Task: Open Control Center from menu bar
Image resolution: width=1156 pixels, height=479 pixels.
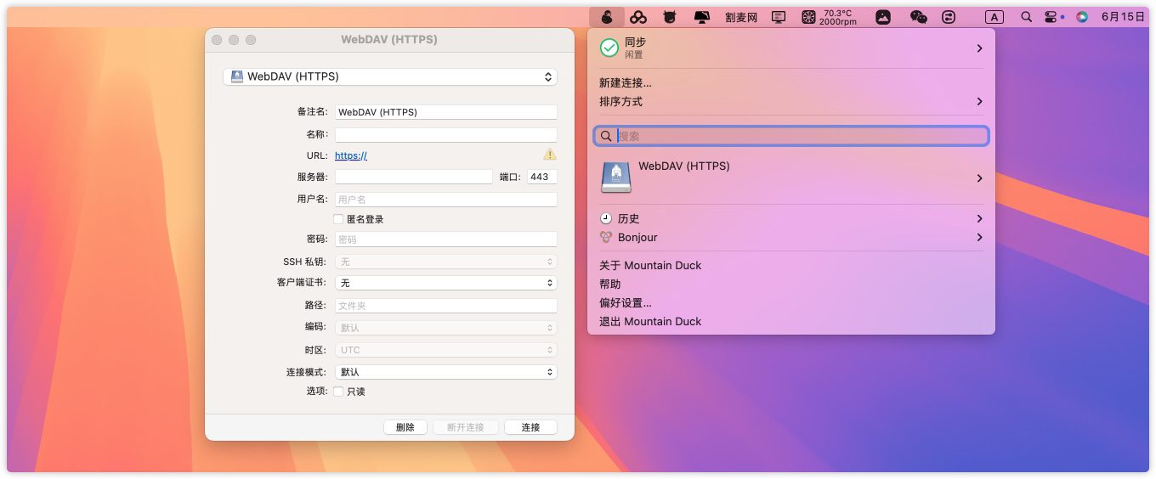Action: pyautogui.click(x=1051, y=17)
